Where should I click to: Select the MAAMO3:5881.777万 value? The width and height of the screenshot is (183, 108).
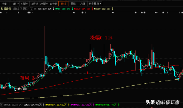pos(106,105)
